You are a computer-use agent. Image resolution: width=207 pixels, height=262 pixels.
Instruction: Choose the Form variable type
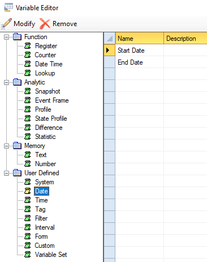[x=41, y=236]
